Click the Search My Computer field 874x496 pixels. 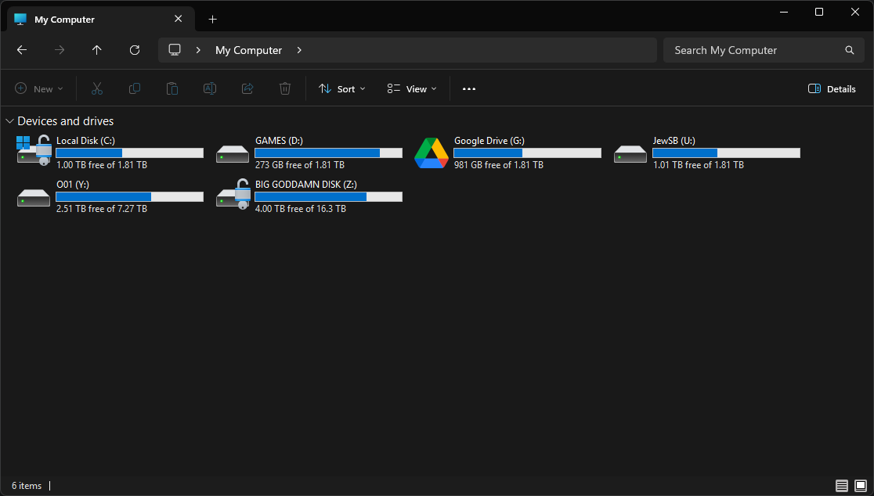coord(764,50)
